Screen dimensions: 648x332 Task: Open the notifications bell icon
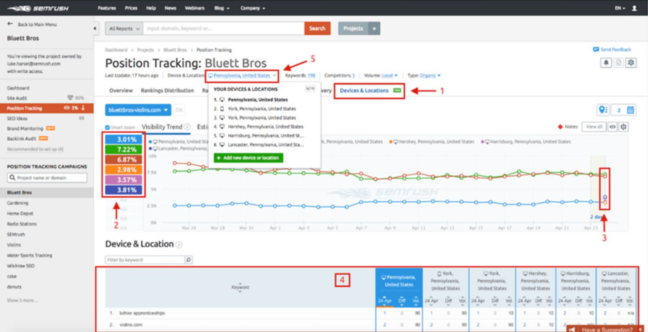(606, 63)
